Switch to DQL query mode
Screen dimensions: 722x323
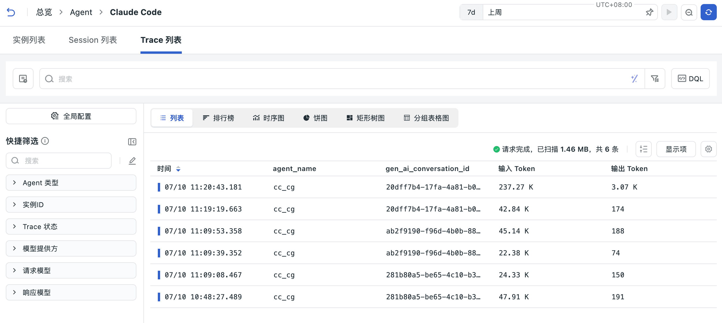click(690, 79)
